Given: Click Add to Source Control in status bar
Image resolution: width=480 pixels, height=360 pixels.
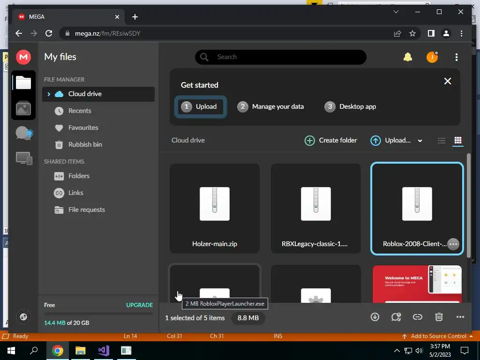Looking at the screenshot, I should [438, 336].
